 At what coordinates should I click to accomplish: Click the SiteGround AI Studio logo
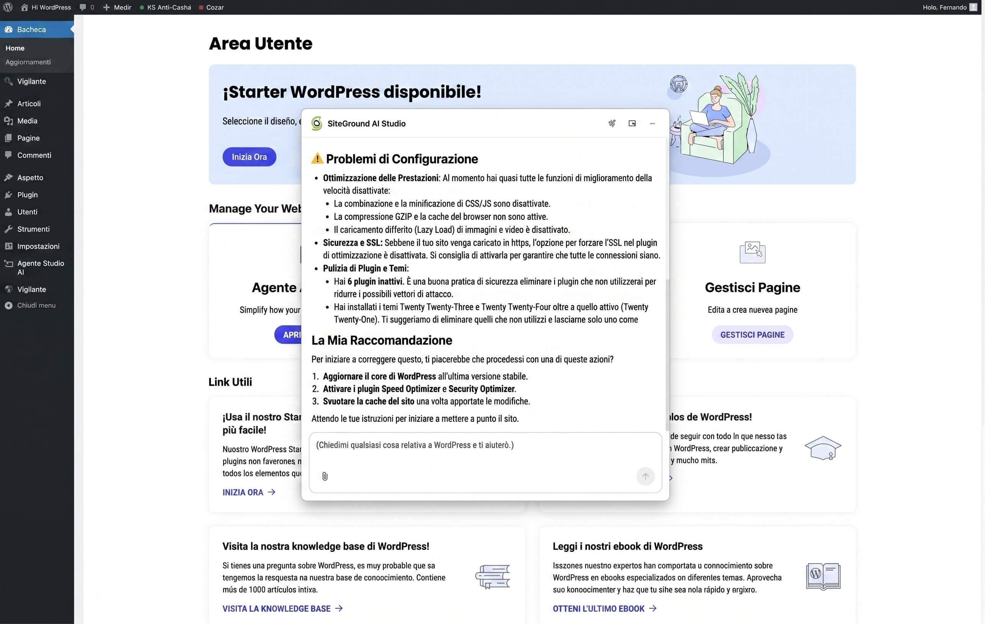coord(316,123)
